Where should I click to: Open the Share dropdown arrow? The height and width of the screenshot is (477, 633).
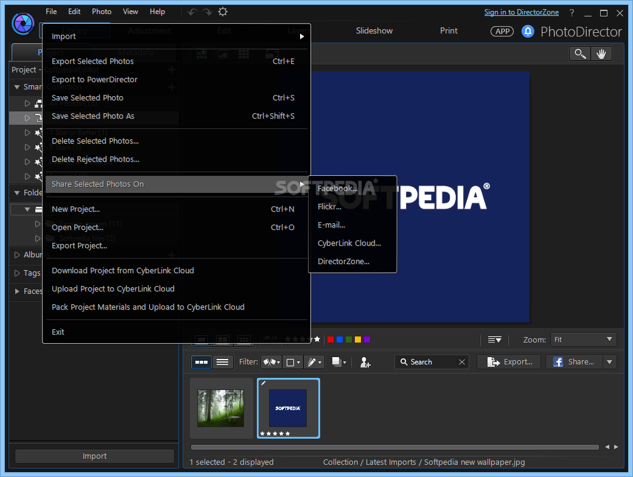pos(610,362)
